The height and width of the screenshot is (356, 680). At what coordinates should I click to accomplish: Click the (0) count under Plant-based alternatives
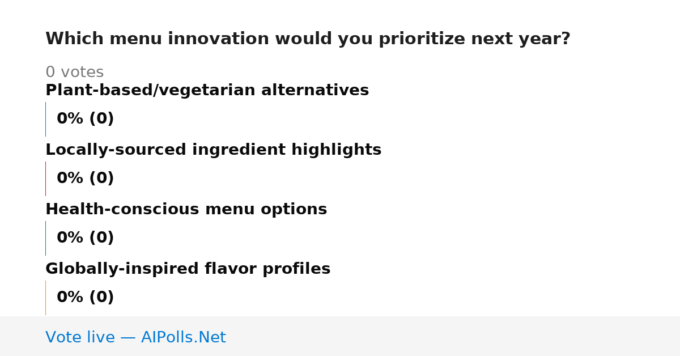pyautogui.click(x=101, y=119)
